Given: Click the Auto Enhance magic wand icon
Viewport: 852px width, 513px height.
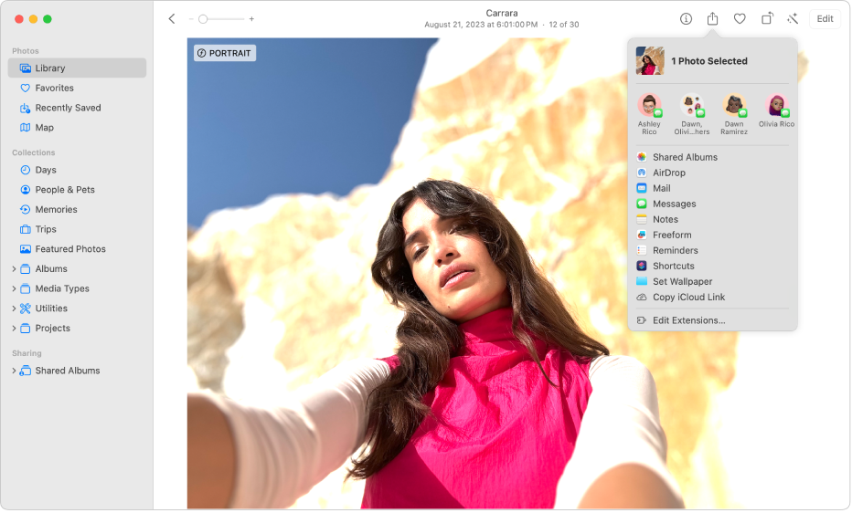Looking at the screenshot, I should click(793, 19).
